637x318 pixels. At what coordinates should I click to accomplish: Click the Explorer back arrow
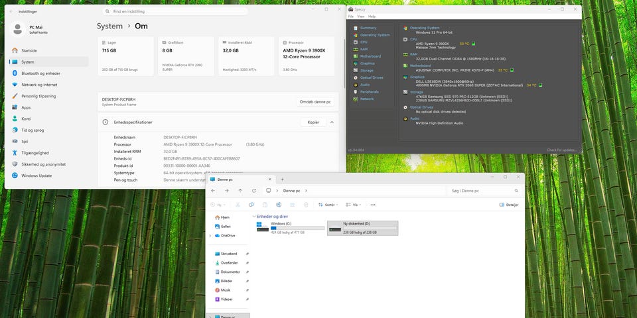pos(213,191)
